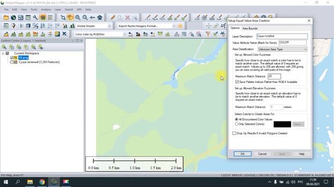Check the Суша зеленый layer checkbox
Image resolution: width=334 pixels, height=187 pixels.
(12, 62)
